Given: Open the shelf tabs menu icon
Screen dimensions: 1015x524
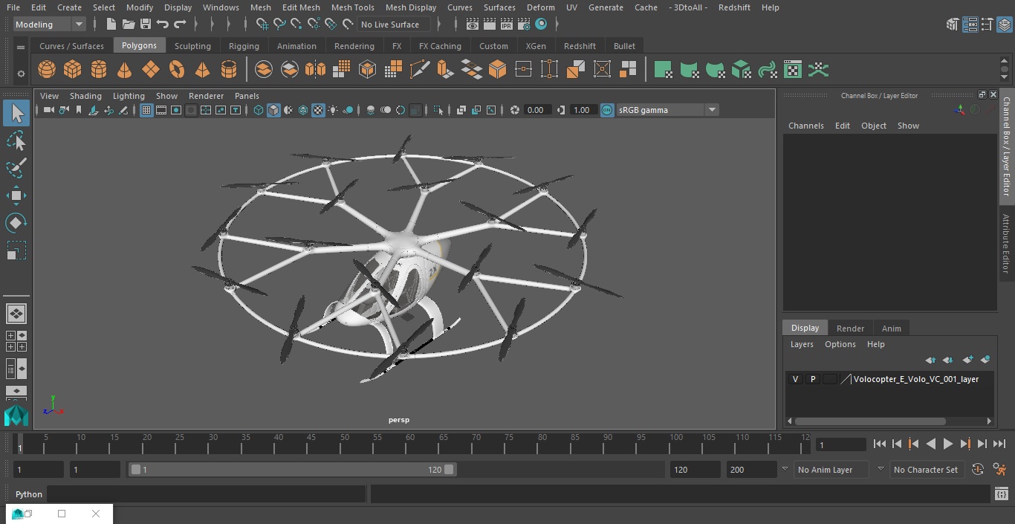Looking at the screenshot, I should [x=21, y=47].
